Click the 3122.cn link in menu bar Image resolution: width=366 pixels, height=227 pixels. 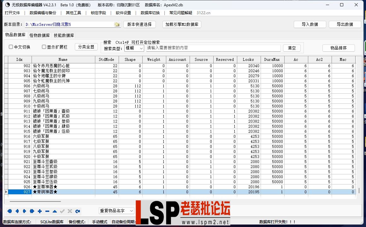pos(204,13)
